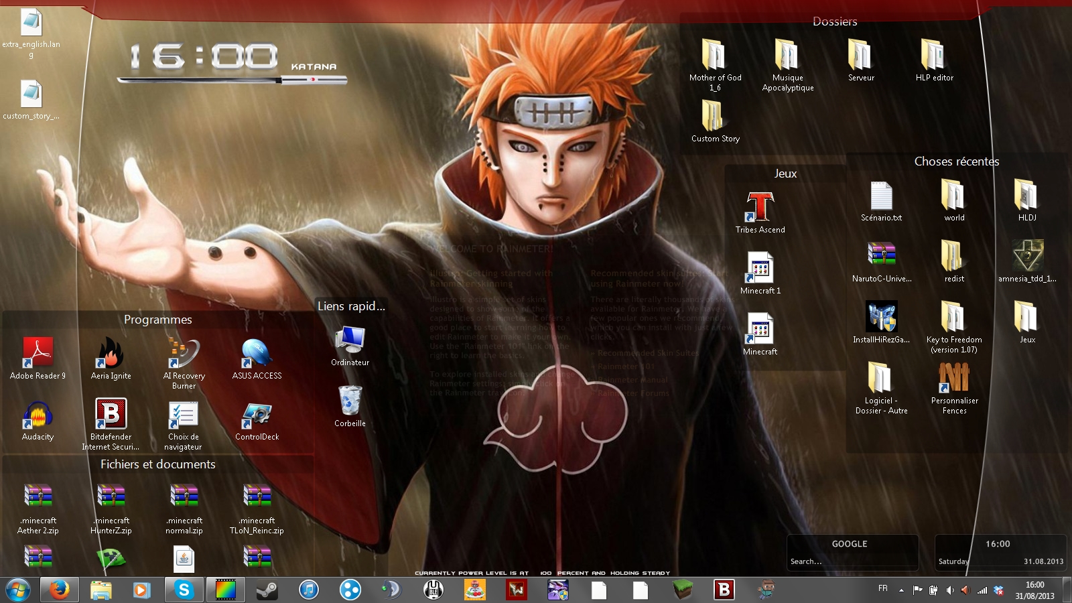Viewport: 1072px width, 603px height.
Task: Select .minecraft Aether 2.zip archive
Action: pos(38,509)
